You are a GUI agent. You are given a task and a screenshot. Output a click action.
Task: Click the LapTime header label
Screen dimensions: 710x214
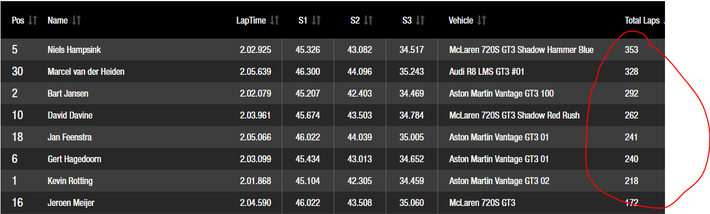click(x=251, y=20)
